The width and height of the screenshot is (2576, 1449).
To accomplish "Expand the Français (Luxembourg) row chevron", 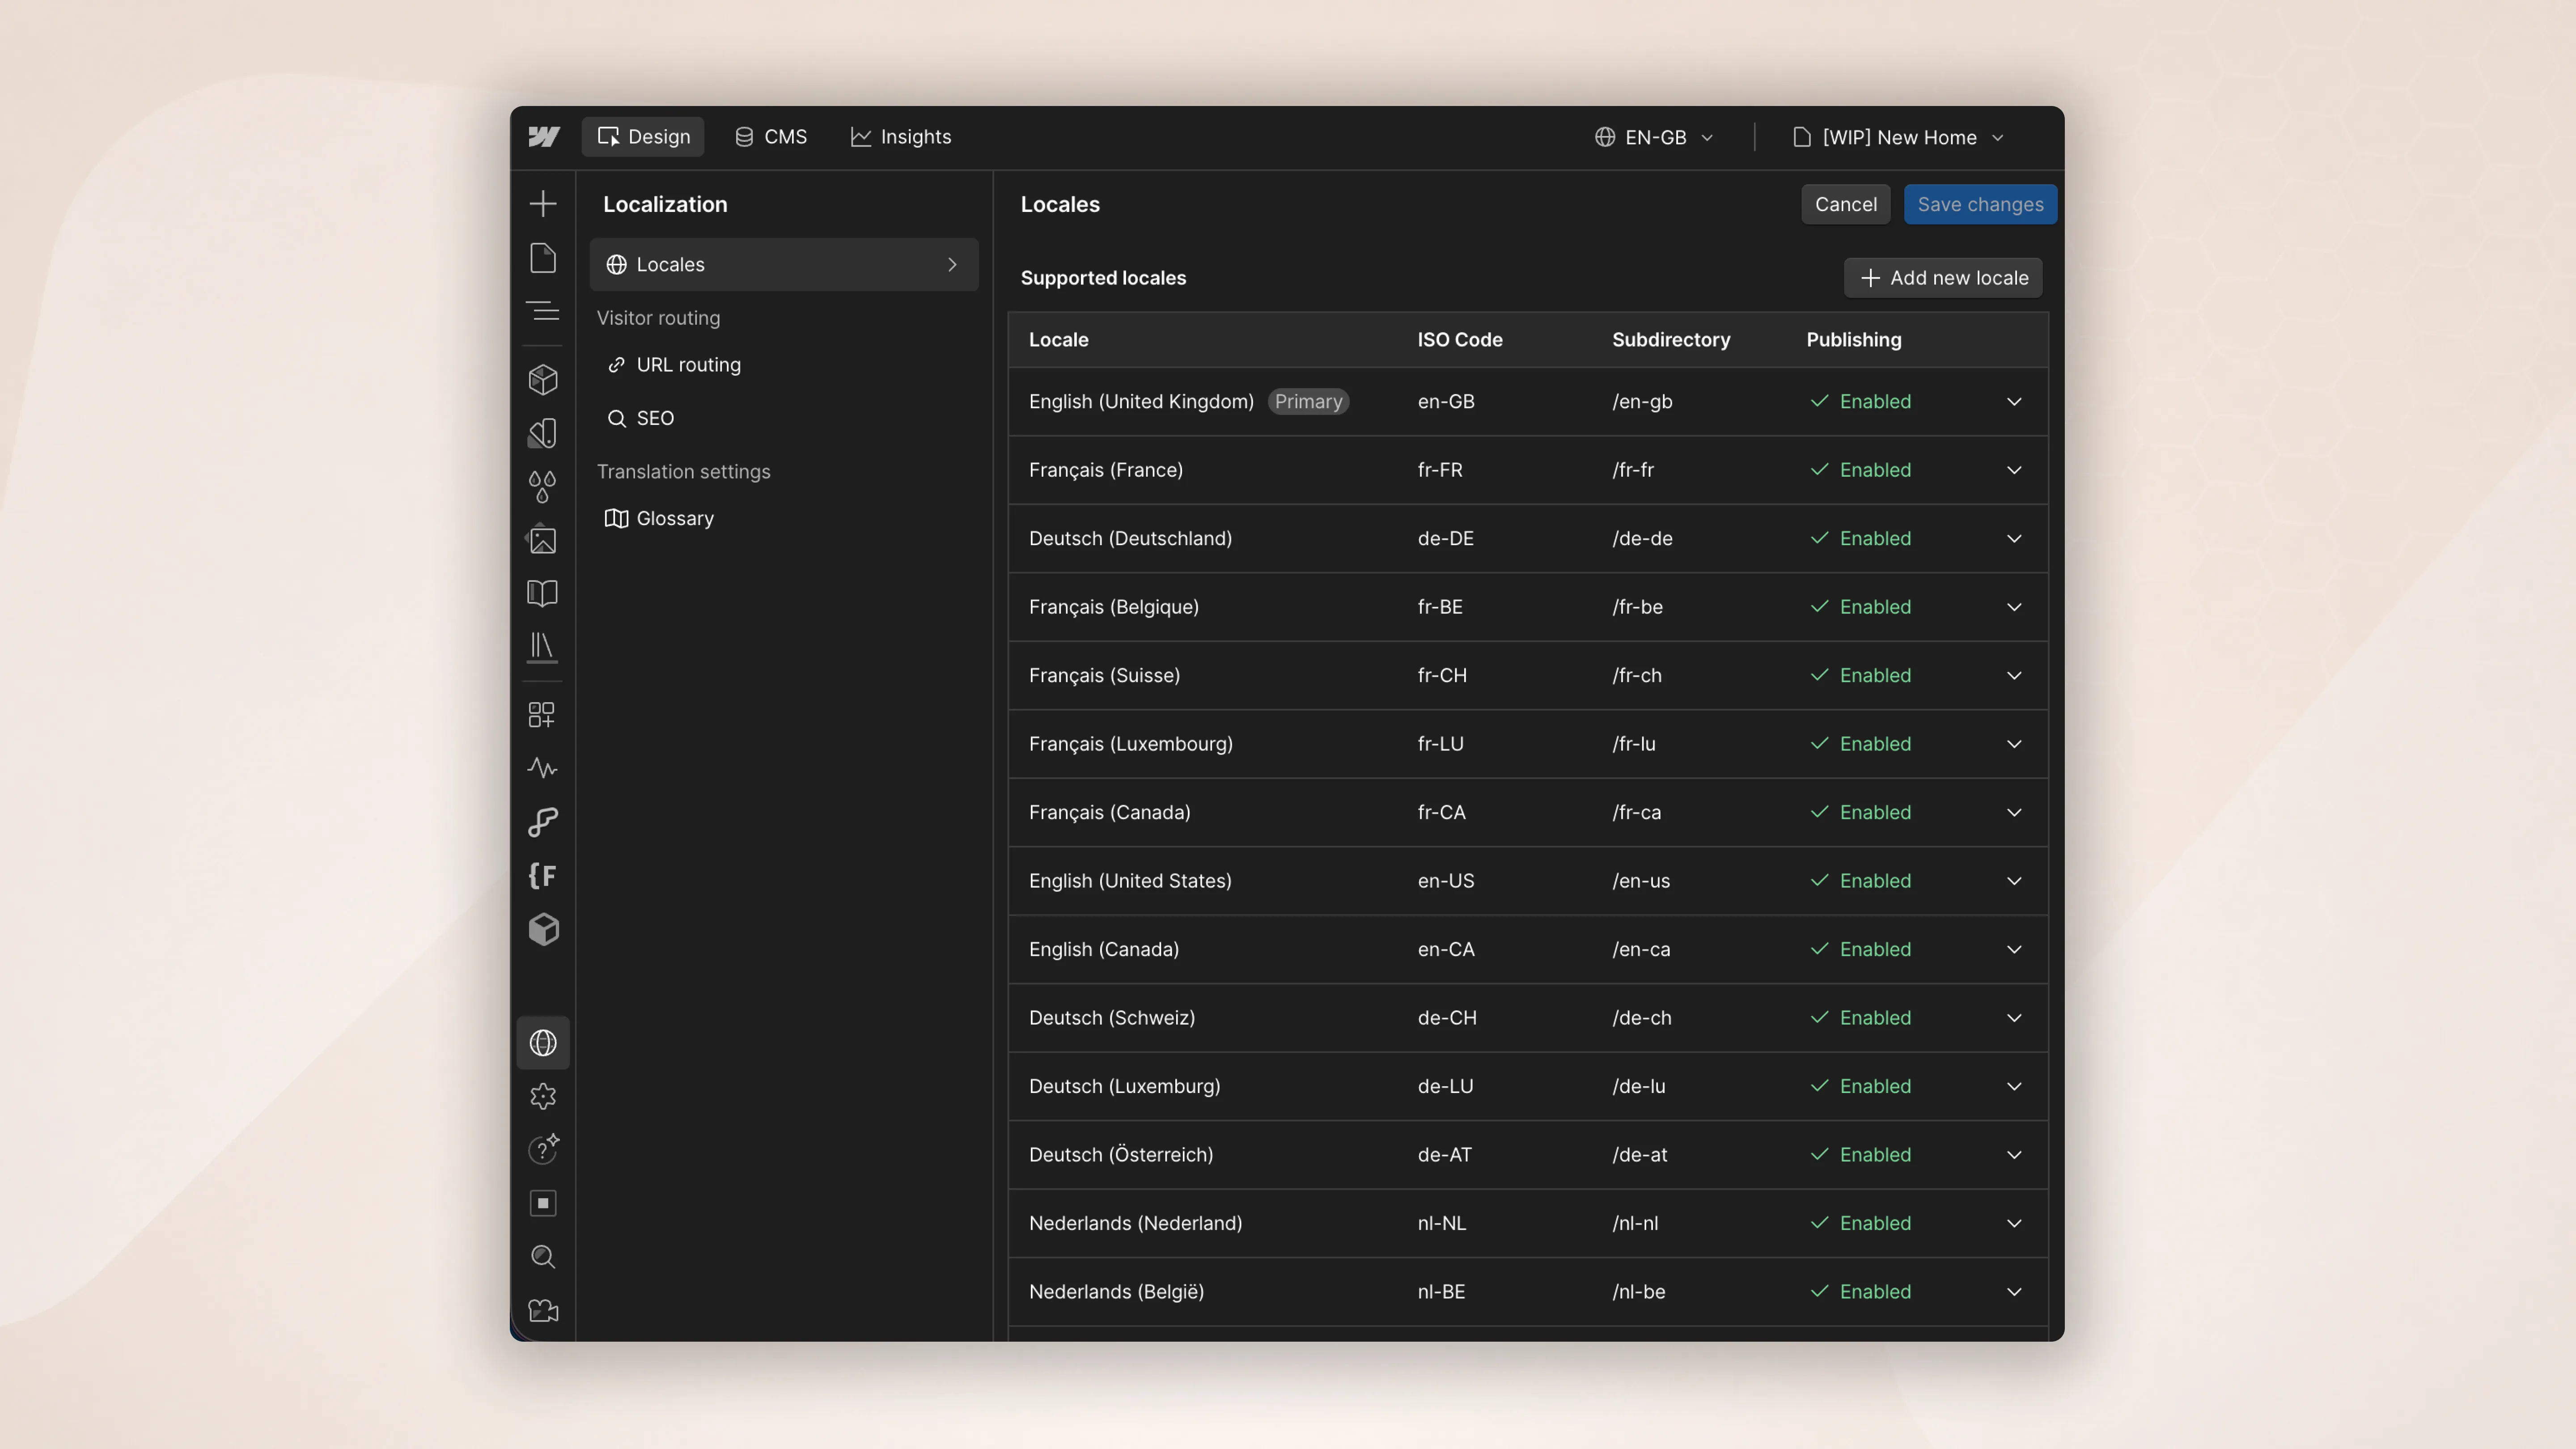I will (x=2014, y=744).
